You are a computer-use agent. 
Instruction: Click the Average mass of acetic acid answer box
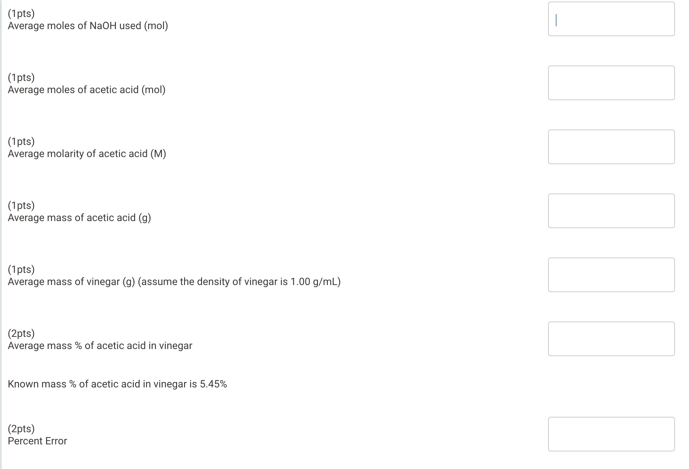tap(611, 211)
